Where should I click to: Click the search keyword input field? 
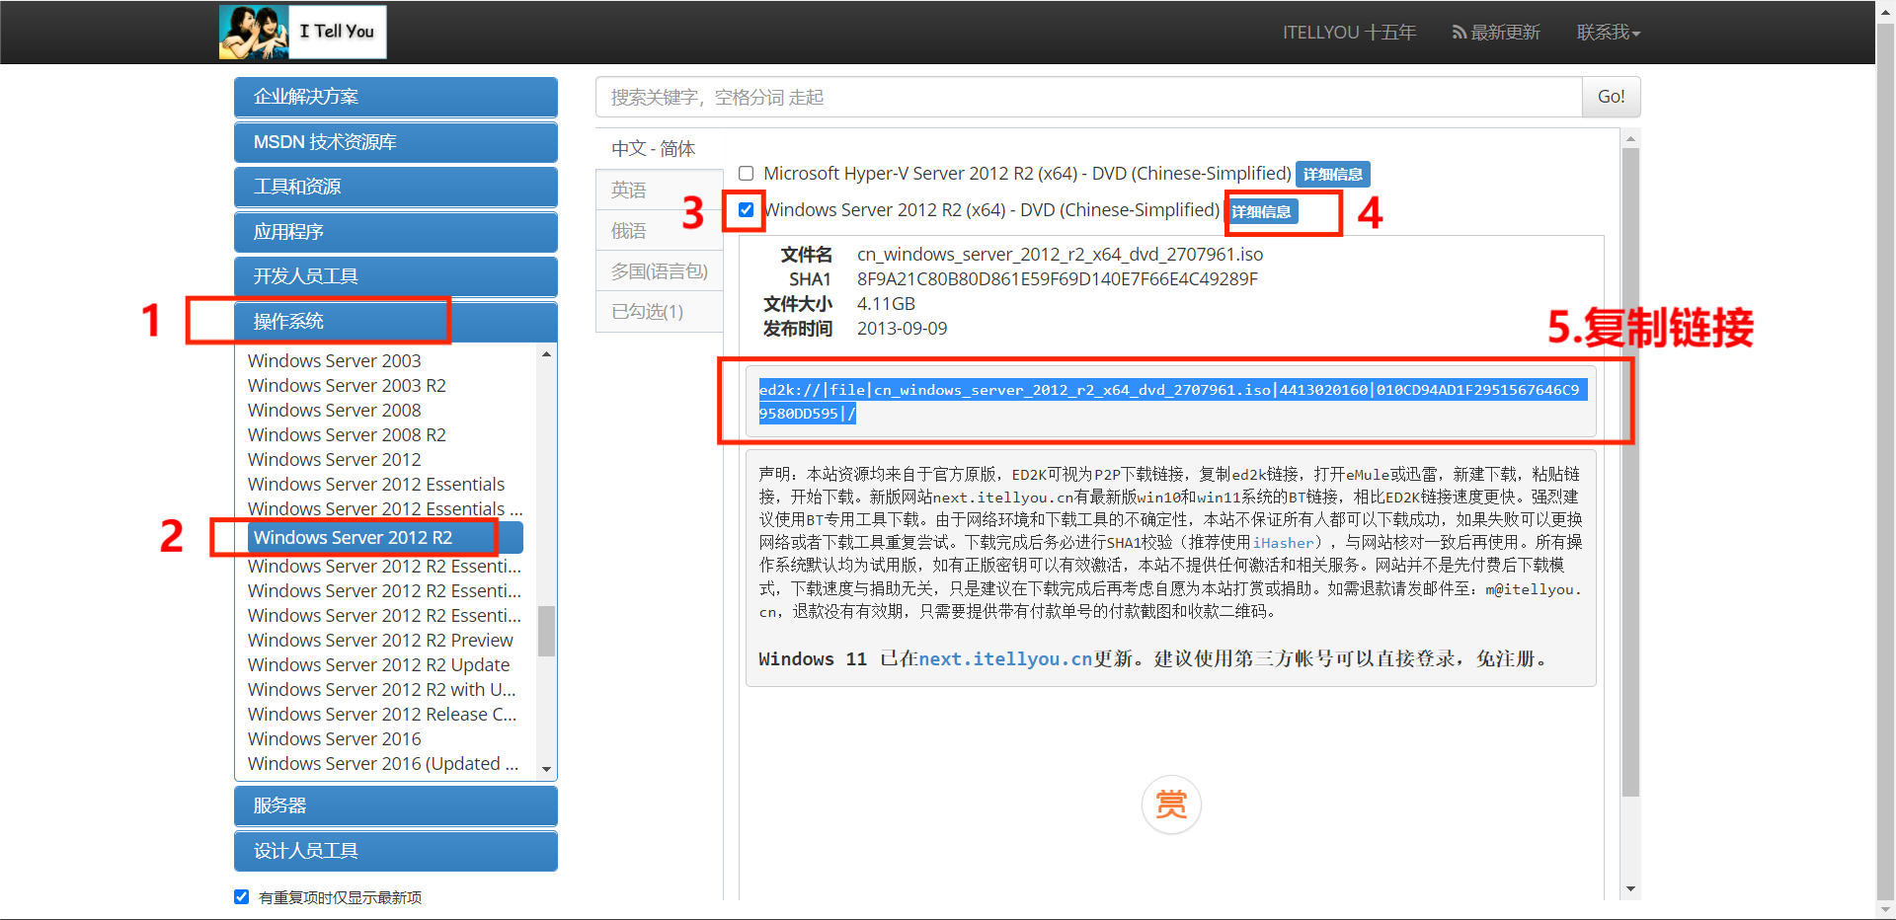(1088, 97)
